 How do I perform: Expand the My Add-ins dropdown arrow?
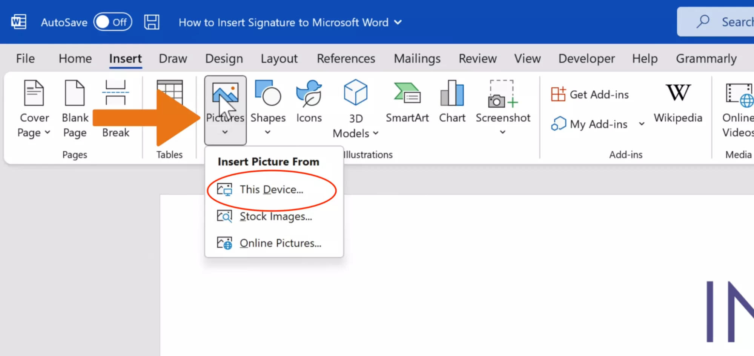point(641,124)
